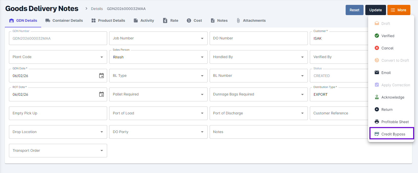Click the GDN Date calendar icon

pos(101,75)
